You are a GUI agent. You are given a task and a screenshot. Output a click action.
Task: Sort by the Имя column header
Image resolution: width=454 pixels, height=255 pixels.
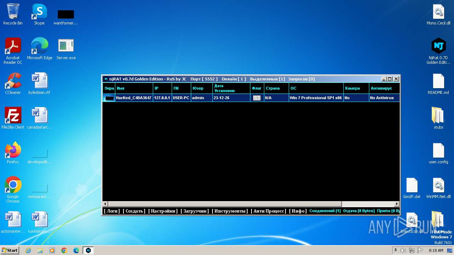coord(134,88)
